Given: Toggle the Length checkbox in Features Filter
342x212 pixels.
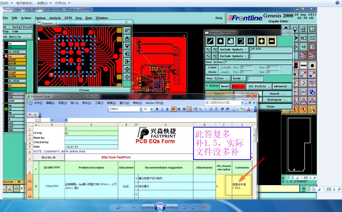Looking at the screenshot, I should [220, 67].
